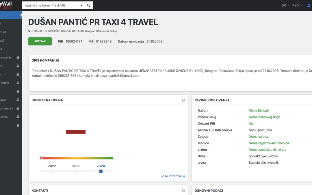Click the Kontakti help question icon
This screenshot has height=195, width=312.
[183, 191]
